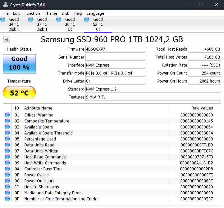Click Total Host Reads value 4606 GB

pyautogui.click(x=205, y=49)
